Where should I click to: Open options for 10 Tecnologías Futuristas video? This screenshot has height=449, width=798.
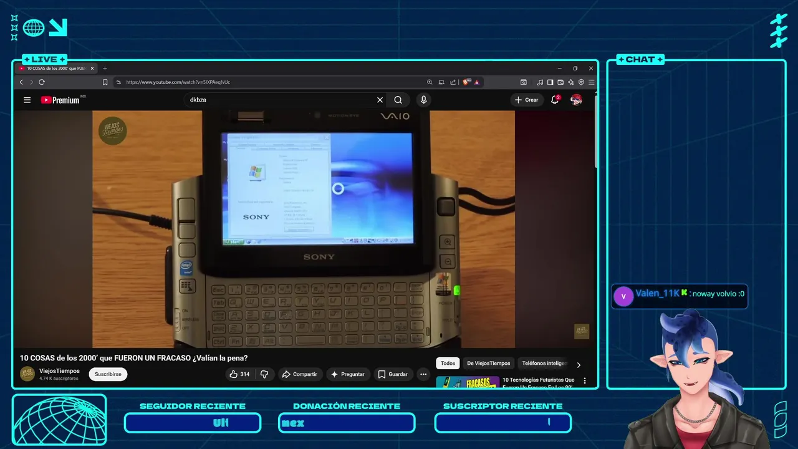point(584,380)
